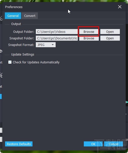This screenshot has width=128, height=153.
Task: Cancel the Preferences changes
Action: (x=114, y=144)
